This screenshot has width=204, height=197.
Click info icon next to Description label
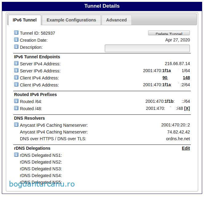click(16, 47)
